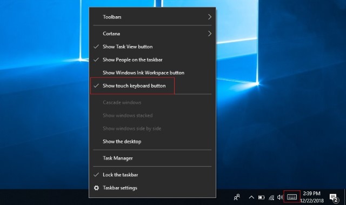Show hidden icons with the tray arrow
This screenshot has width=346, height=205.
[251, 197]
